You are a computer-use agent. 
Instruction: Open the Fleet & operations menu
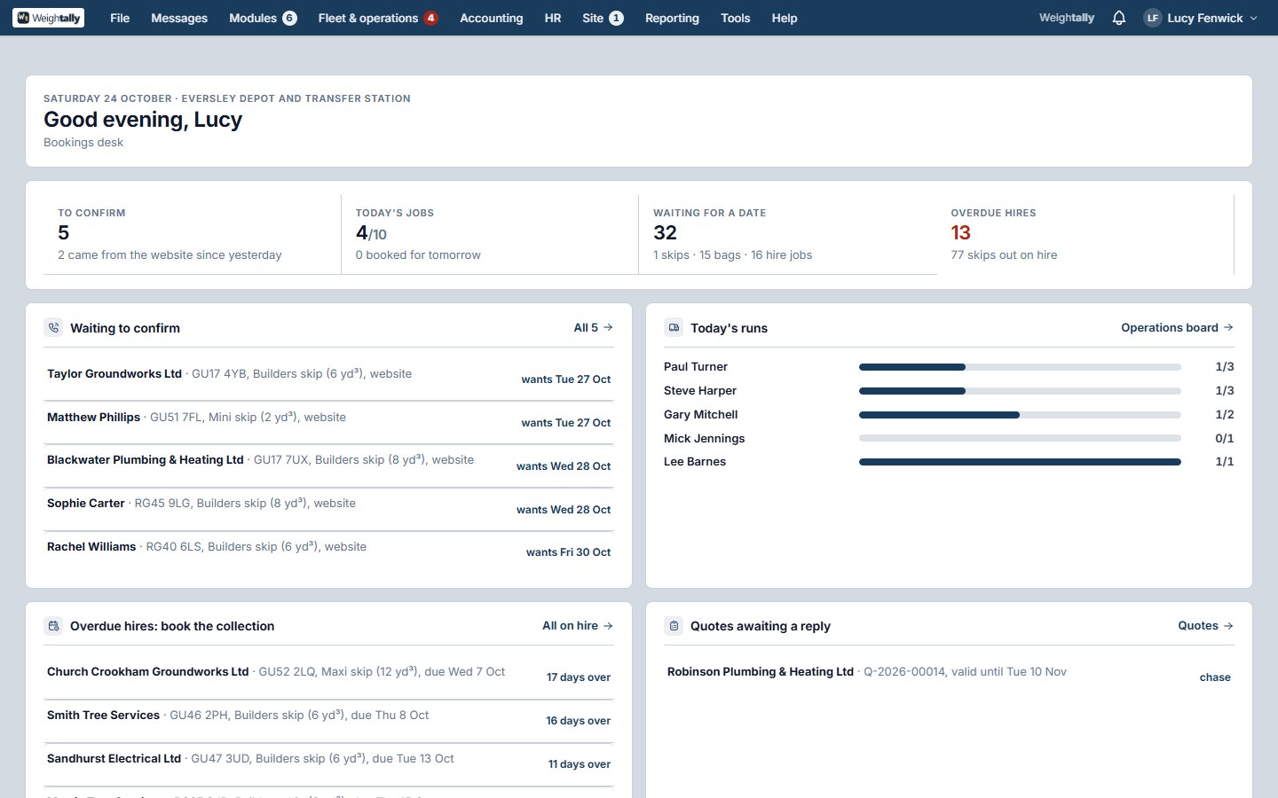pos(378,18)
